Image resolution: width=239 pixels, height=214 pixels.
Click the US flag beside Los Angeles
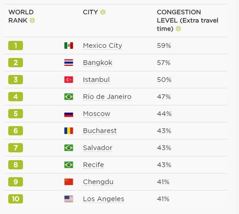(68, 199)
